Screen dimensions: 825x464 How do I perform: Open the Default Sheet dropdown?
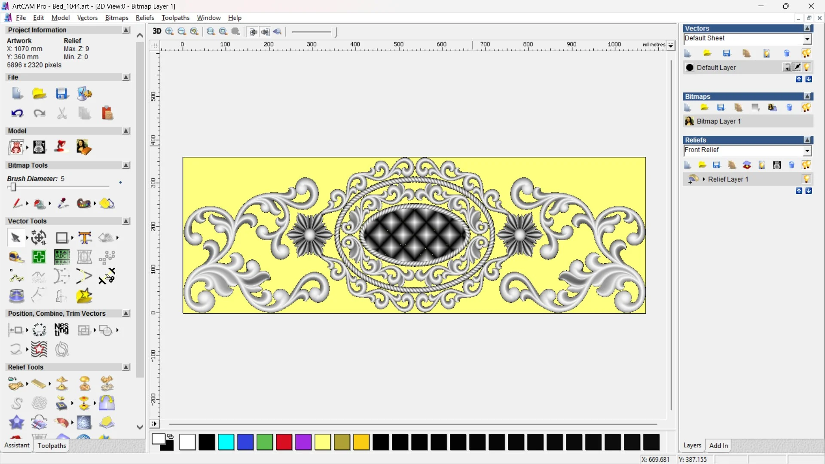click(x=807, y=39)
